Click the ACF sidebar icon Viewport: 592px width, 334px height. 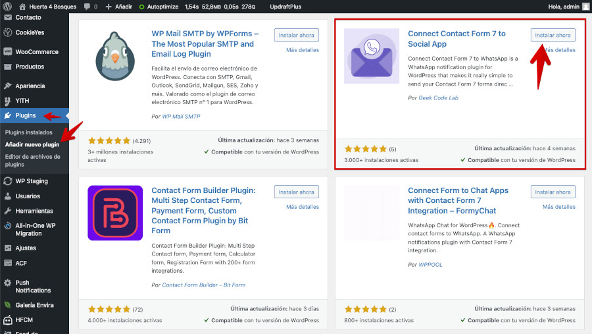[x=7, y=263]
